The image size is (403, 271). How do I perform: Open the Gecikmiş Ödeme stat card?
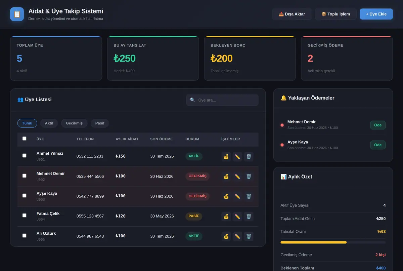347,59
